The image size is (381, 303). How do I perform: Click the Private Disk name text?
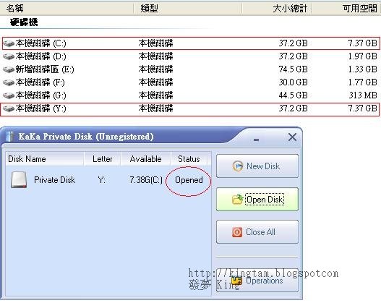(x=55, y=180)
